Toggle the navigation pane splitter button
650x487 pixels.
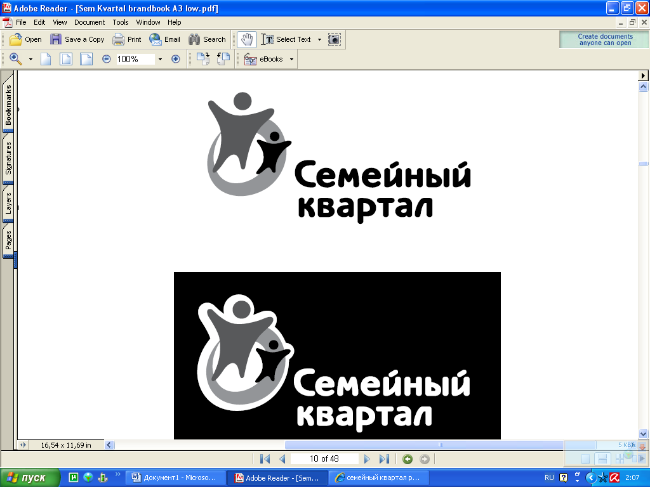coord(23,445)
